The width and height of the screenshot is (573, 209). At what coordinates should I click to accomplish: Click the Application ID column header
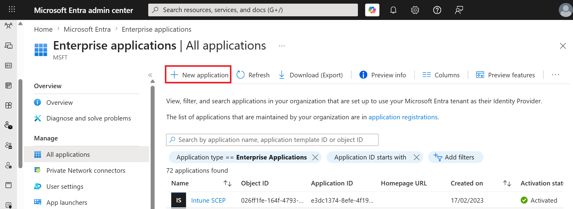pyautogui.click(x=332, y=183)
